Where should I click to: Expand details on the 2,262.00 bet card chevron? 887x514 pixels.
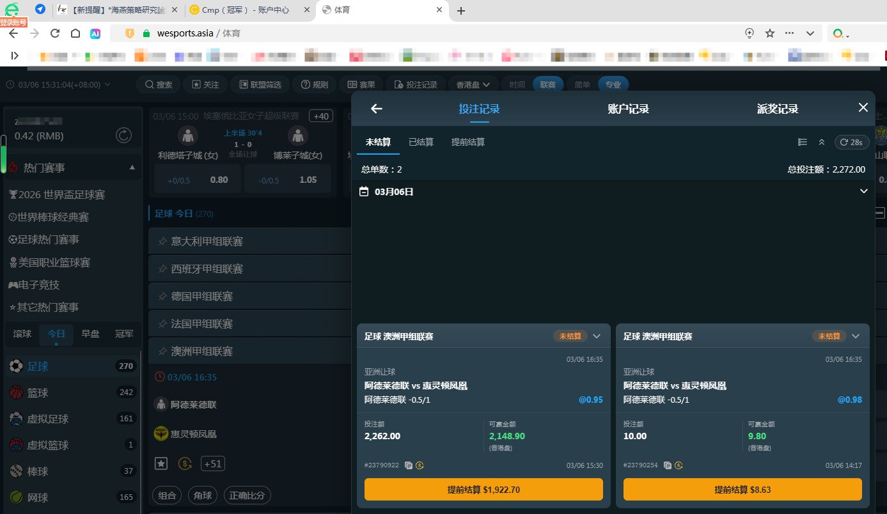click(x=597, y=335)
